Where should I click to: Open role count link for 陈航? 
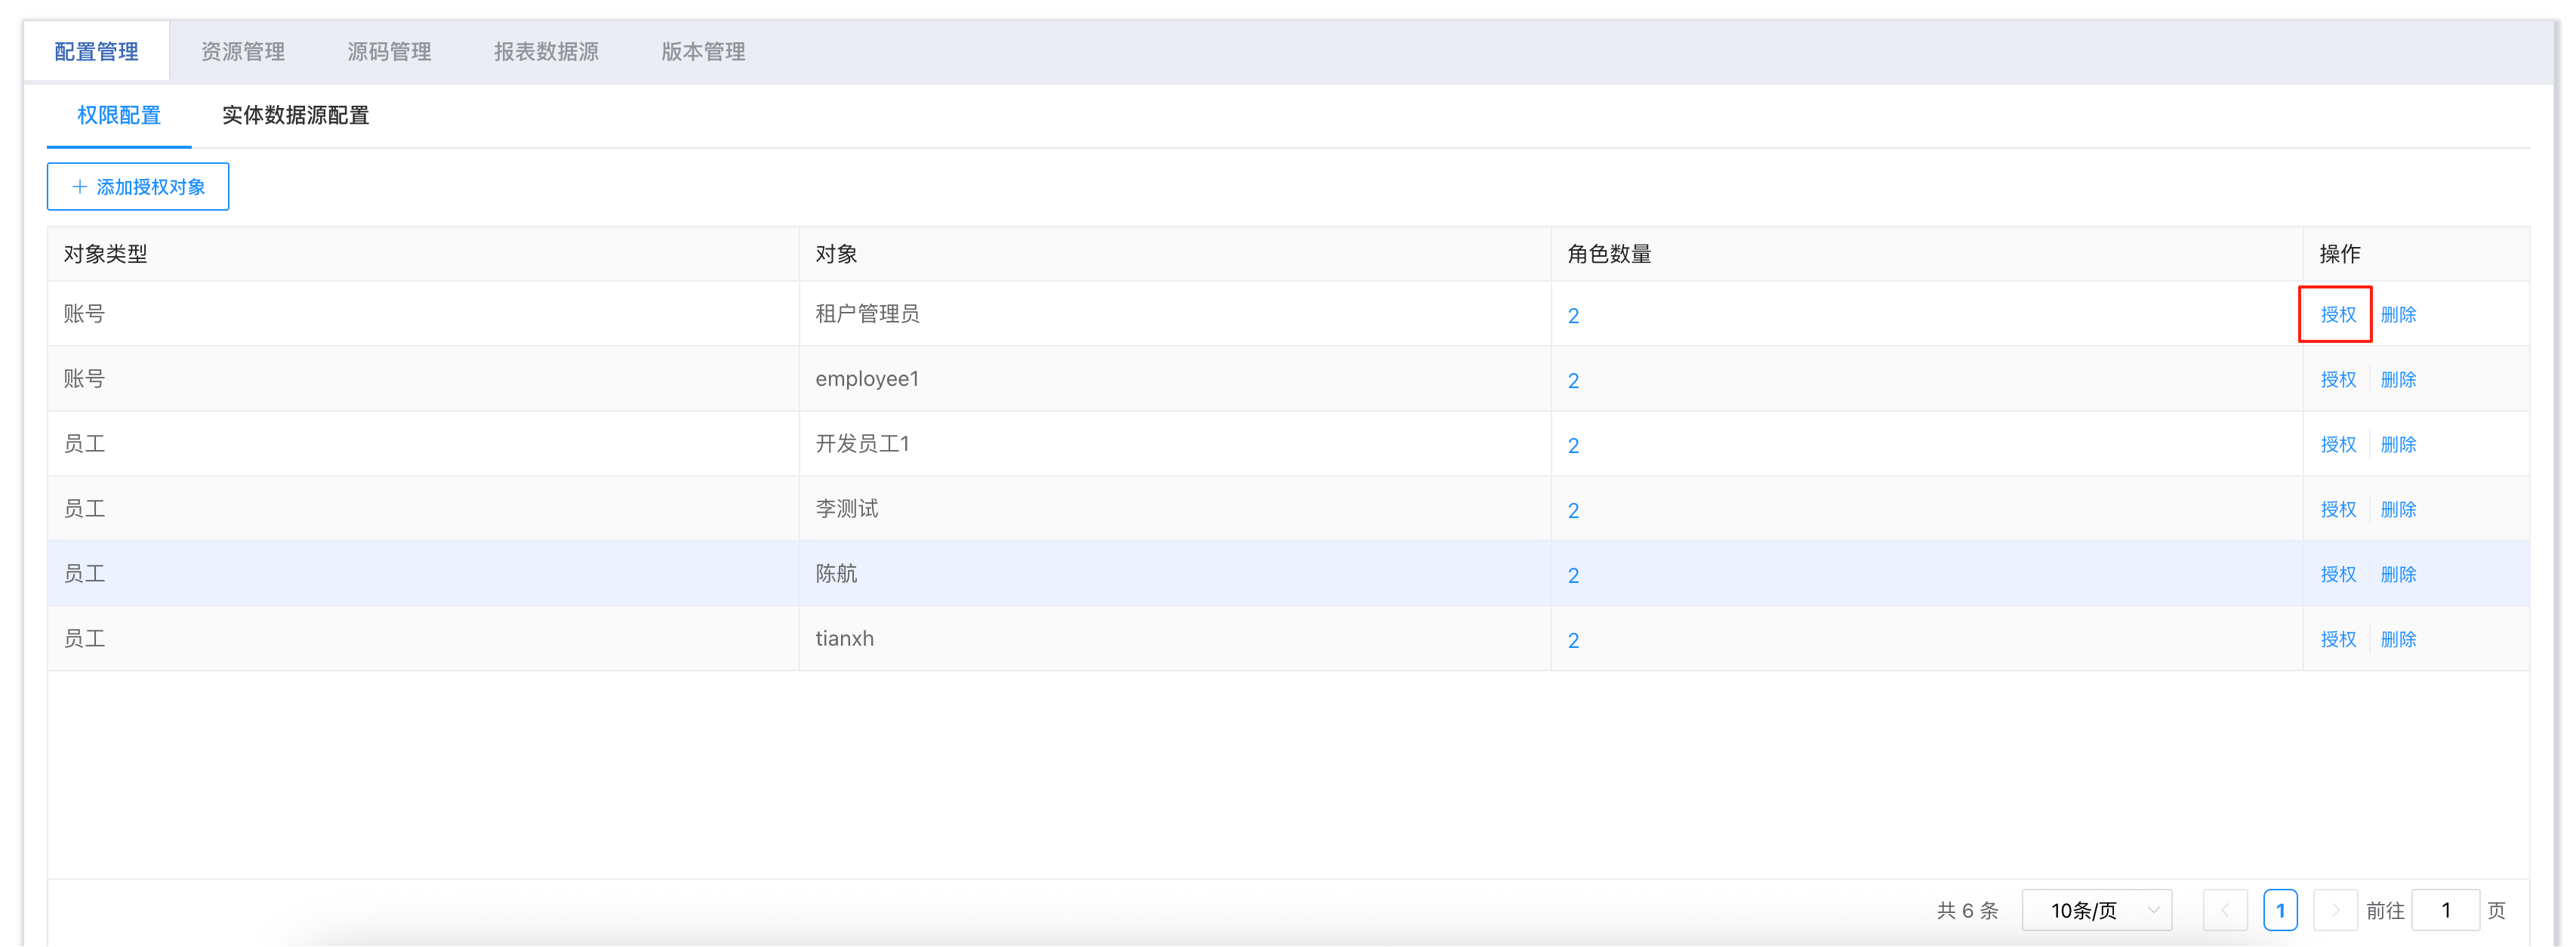click(x=1573, y=576)
